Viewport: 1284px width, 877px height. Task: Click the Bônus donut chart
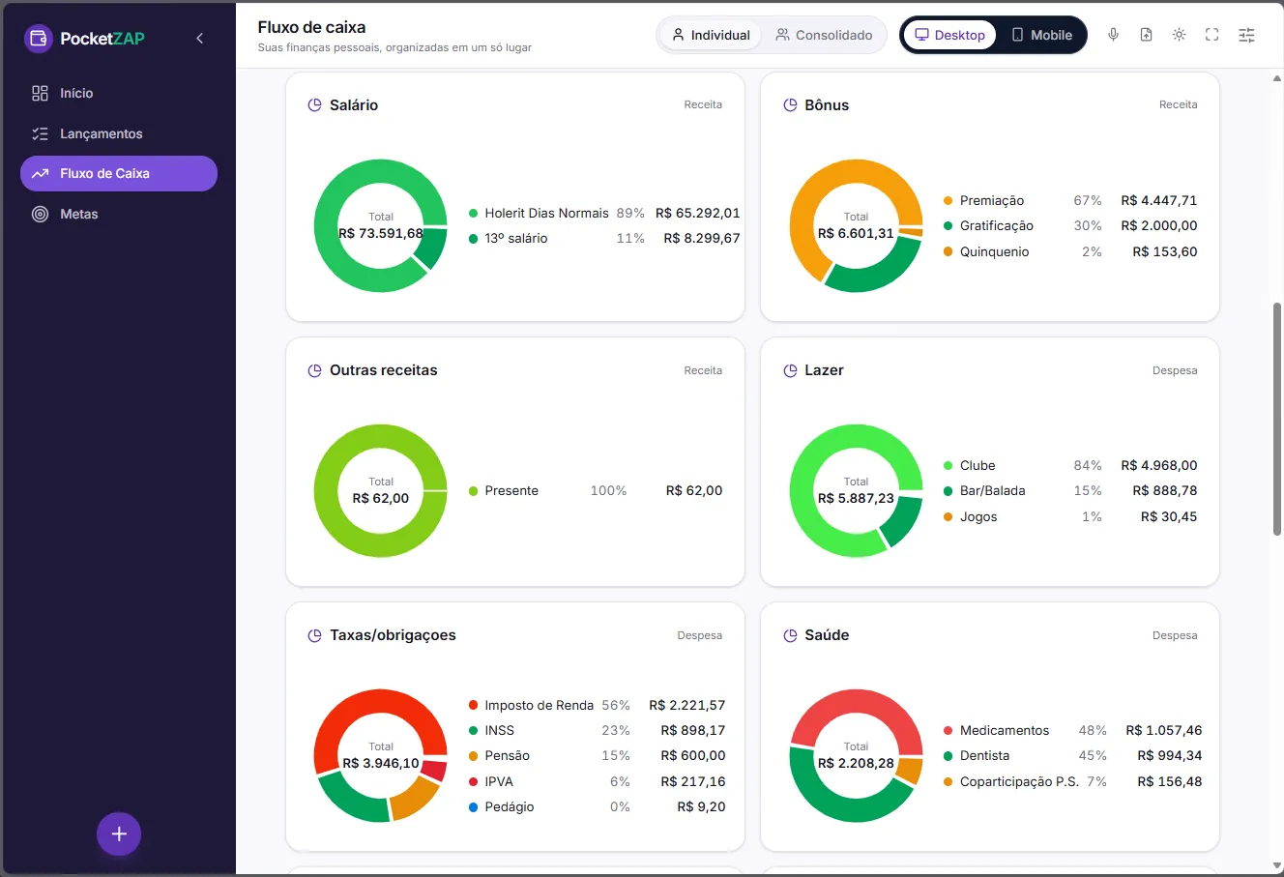tap(857, 225)
